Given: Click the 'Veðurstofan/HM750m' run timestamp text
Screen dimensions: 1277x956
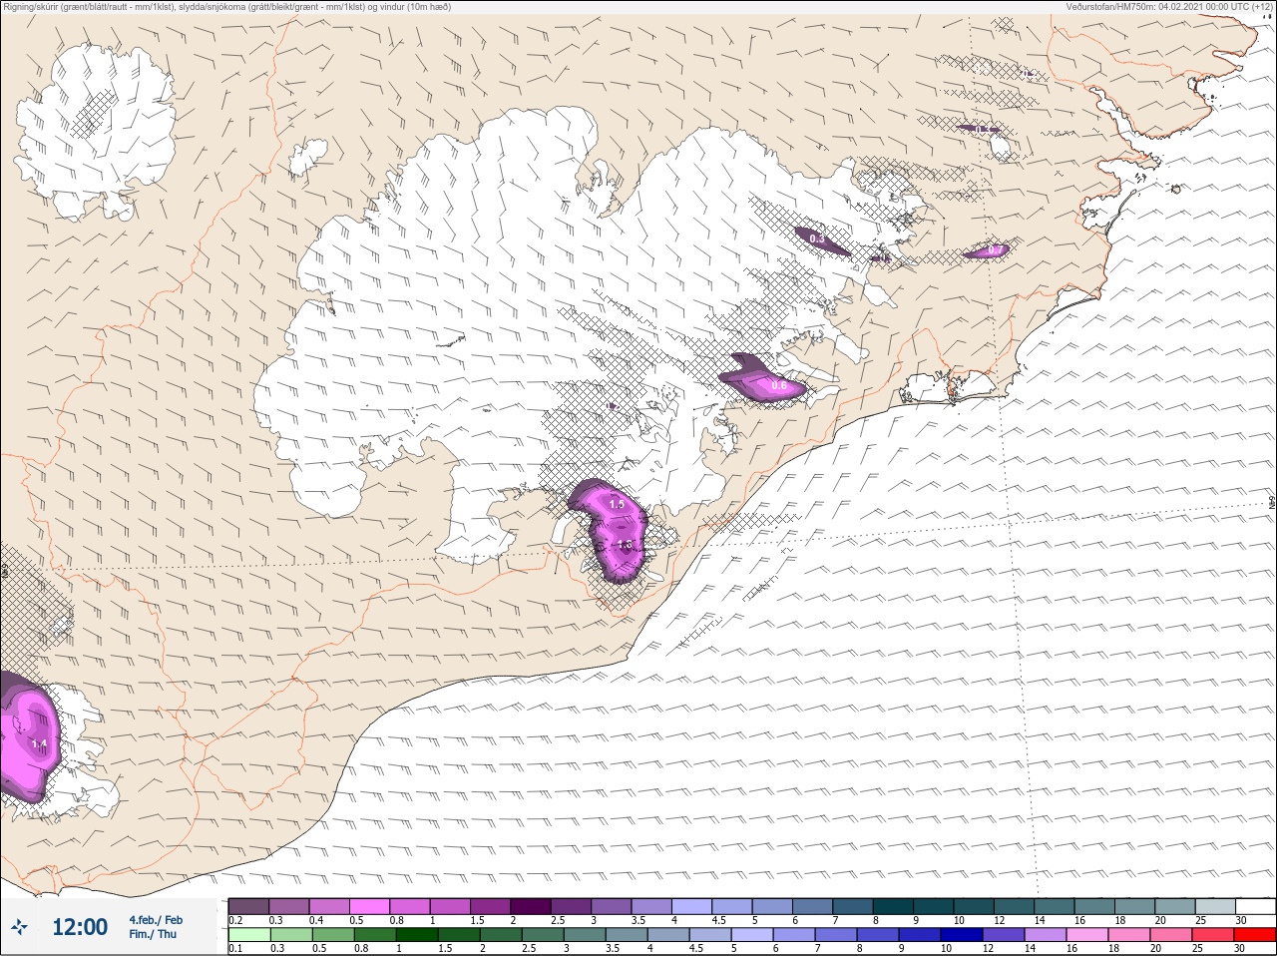Looking at the screenshot, I should pos(1169,6).
